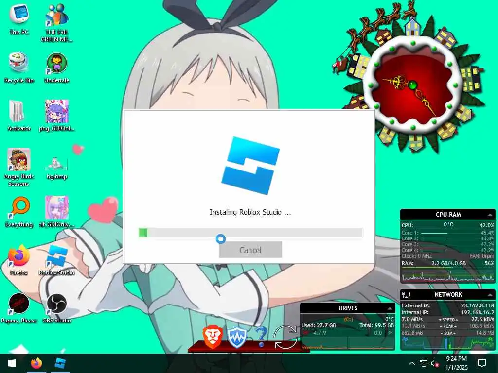
Task: Click the 'Total: 99.5 GB' drive text
Action: [x=377, y=326]
